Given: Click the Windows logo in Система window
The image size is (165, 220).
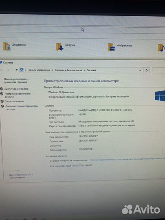Looking at the screenshot, I should [160, 96].
